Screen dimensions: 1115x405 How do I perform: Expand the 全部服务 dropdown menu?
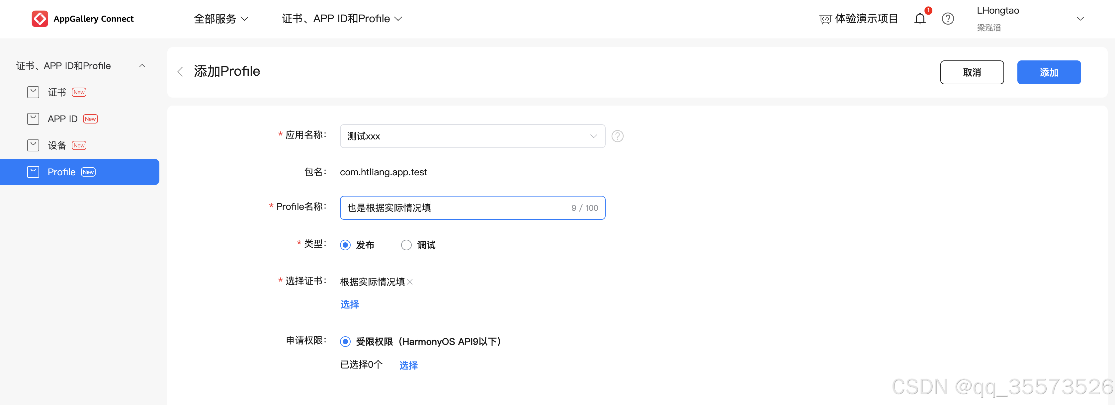(x=221, y=19)
